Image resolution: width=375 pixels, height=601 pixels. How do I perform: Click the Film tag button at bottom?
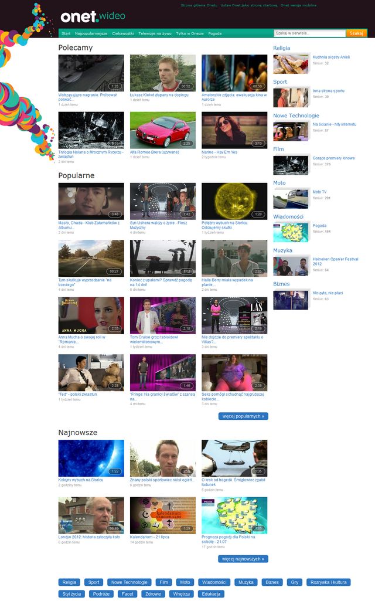(164, 582)
